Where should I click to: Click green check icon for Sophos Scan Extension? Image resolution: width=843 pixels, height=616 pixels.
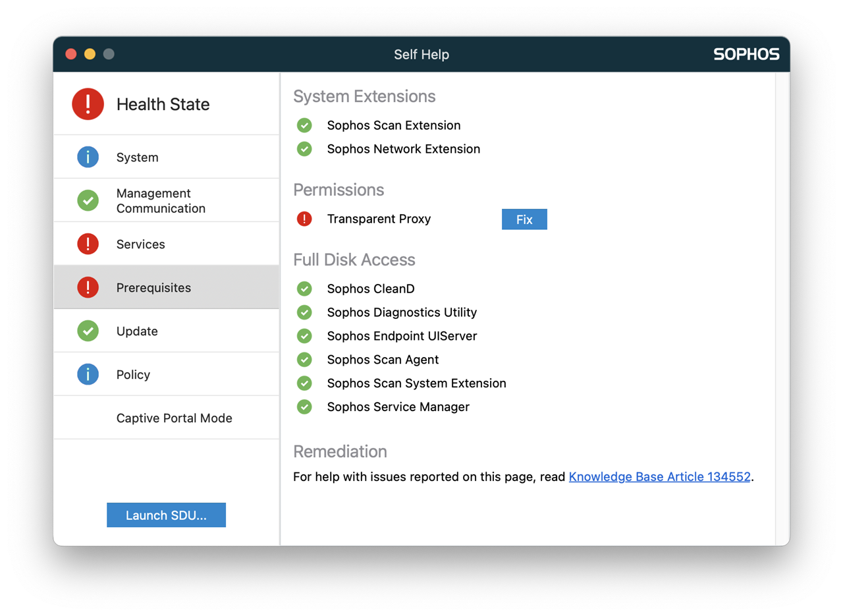[x=304, y=125]
